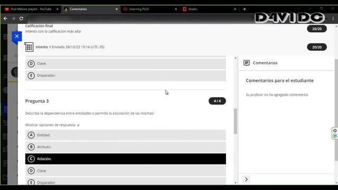Select option E Disparador in previous question
This screenshot has width=338, height=190.
coord(126,75)
